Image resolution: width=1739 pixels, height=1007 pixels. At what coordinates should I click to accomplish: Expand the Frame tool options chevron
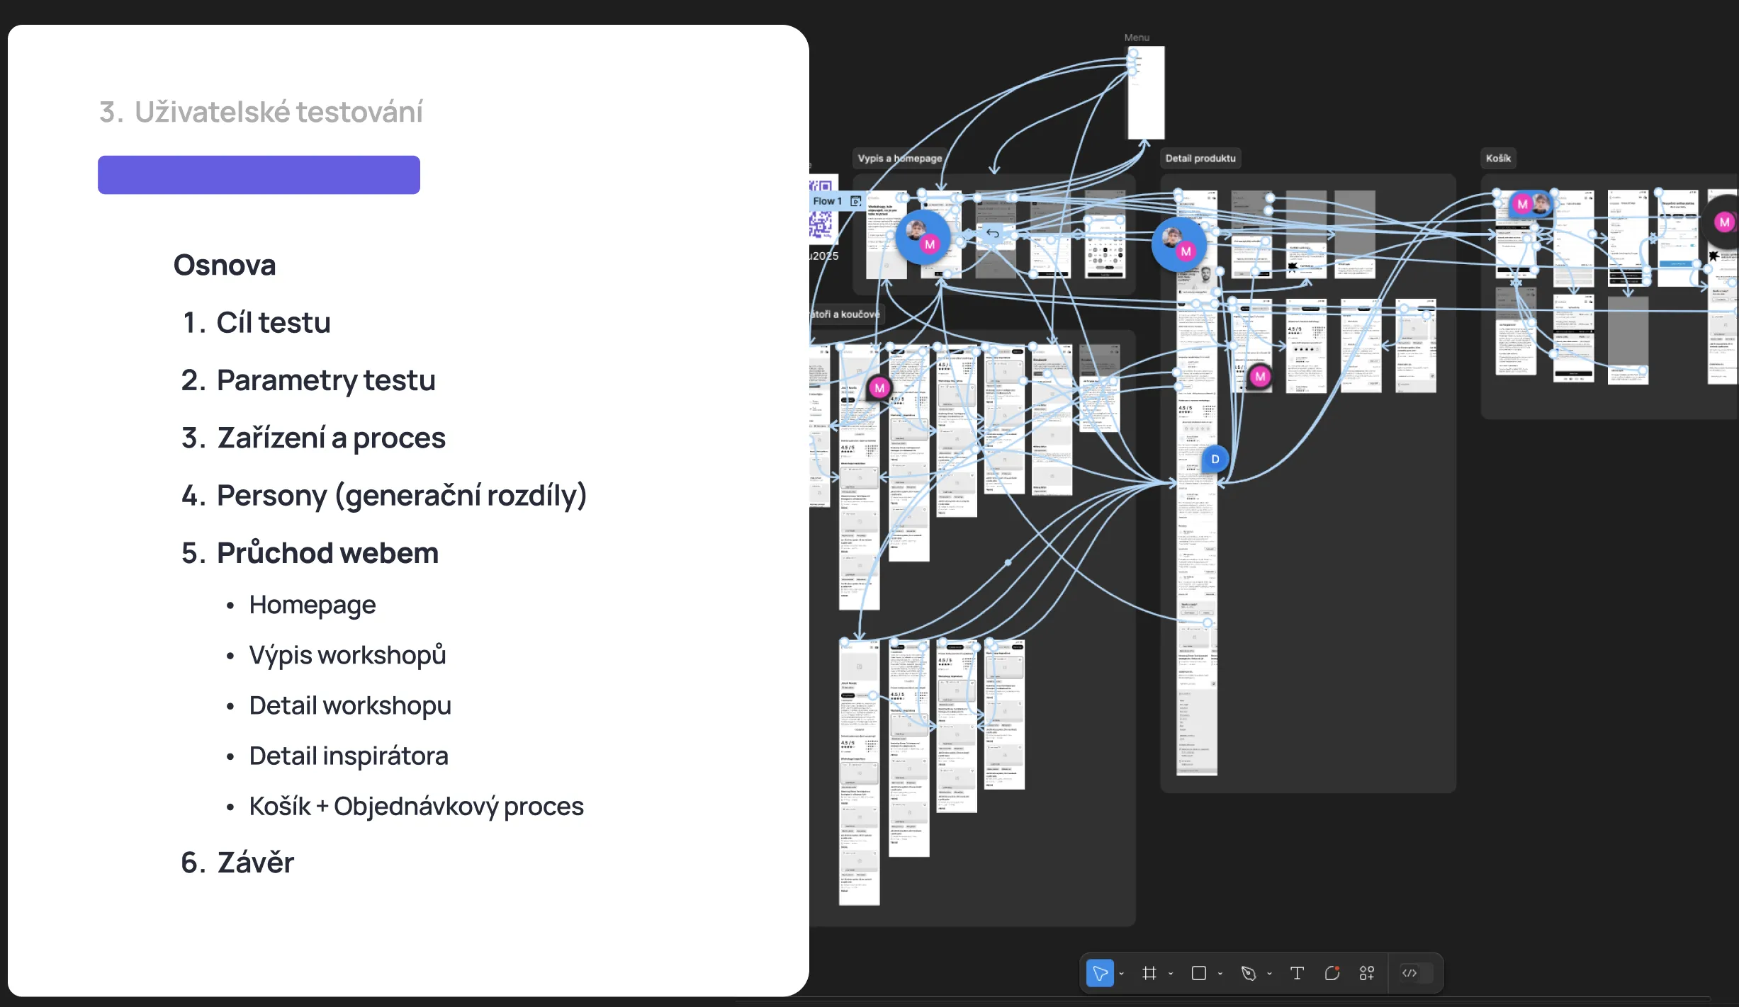pyautogui.click(x=1171, y=974)
